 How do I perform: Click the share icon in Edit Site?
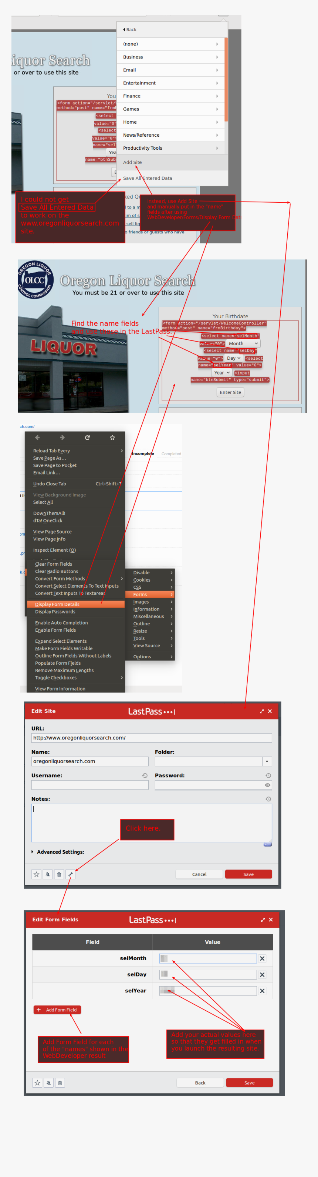pyautogui.click(x=47, y=875)
